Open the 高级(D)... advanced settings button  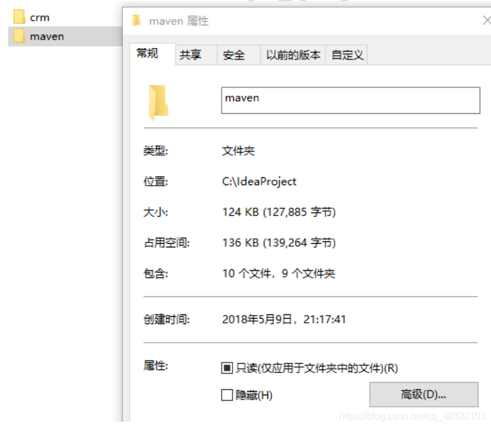click(424, 395)
